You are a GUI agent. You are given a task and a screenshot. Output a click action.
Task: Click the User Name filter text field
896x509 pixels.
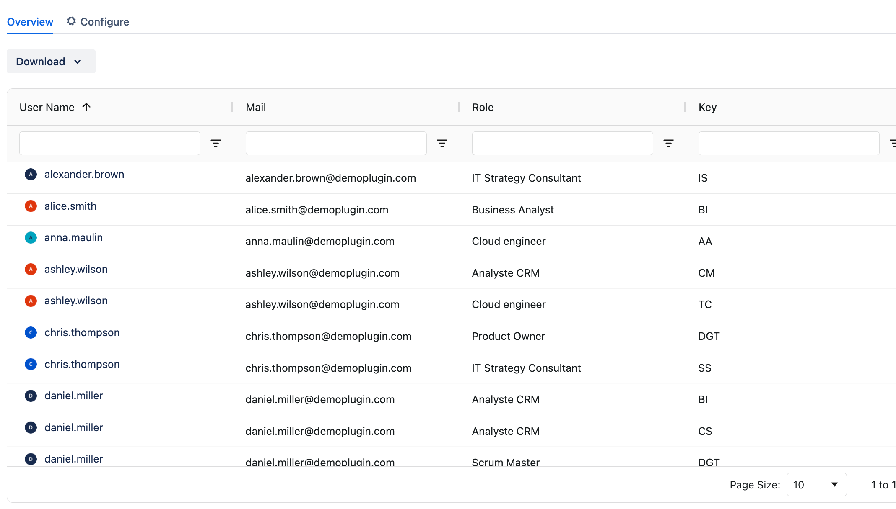pos(110,144)
